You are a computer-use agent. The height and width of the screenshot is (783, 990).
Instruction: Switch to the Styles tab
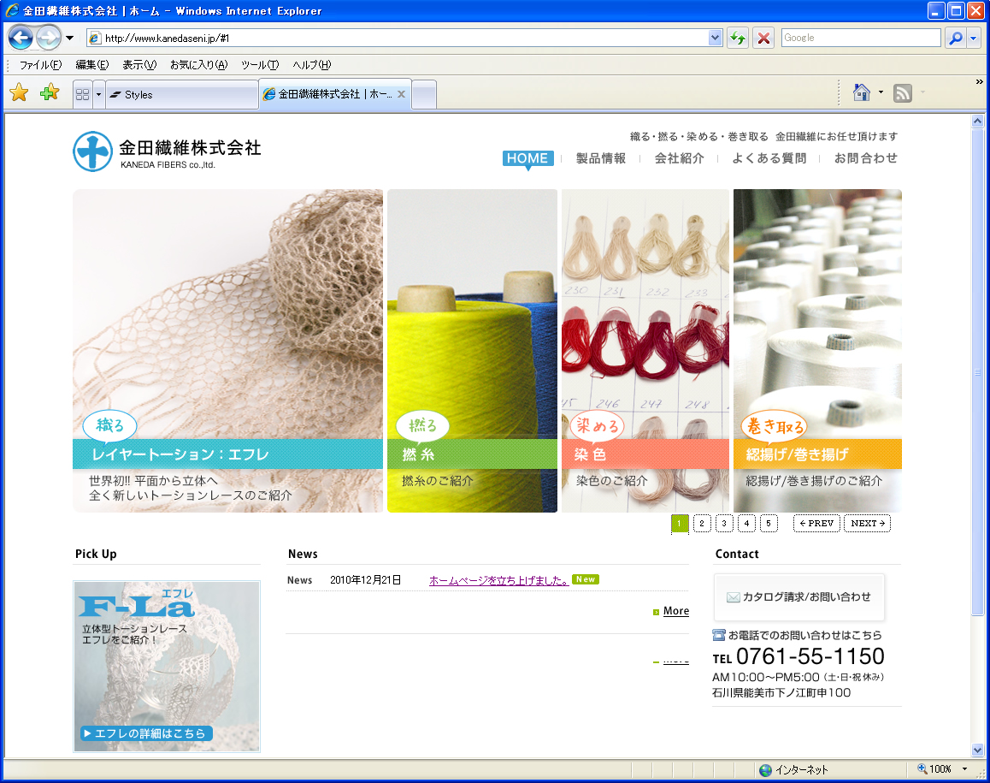[x=180, y=94]
